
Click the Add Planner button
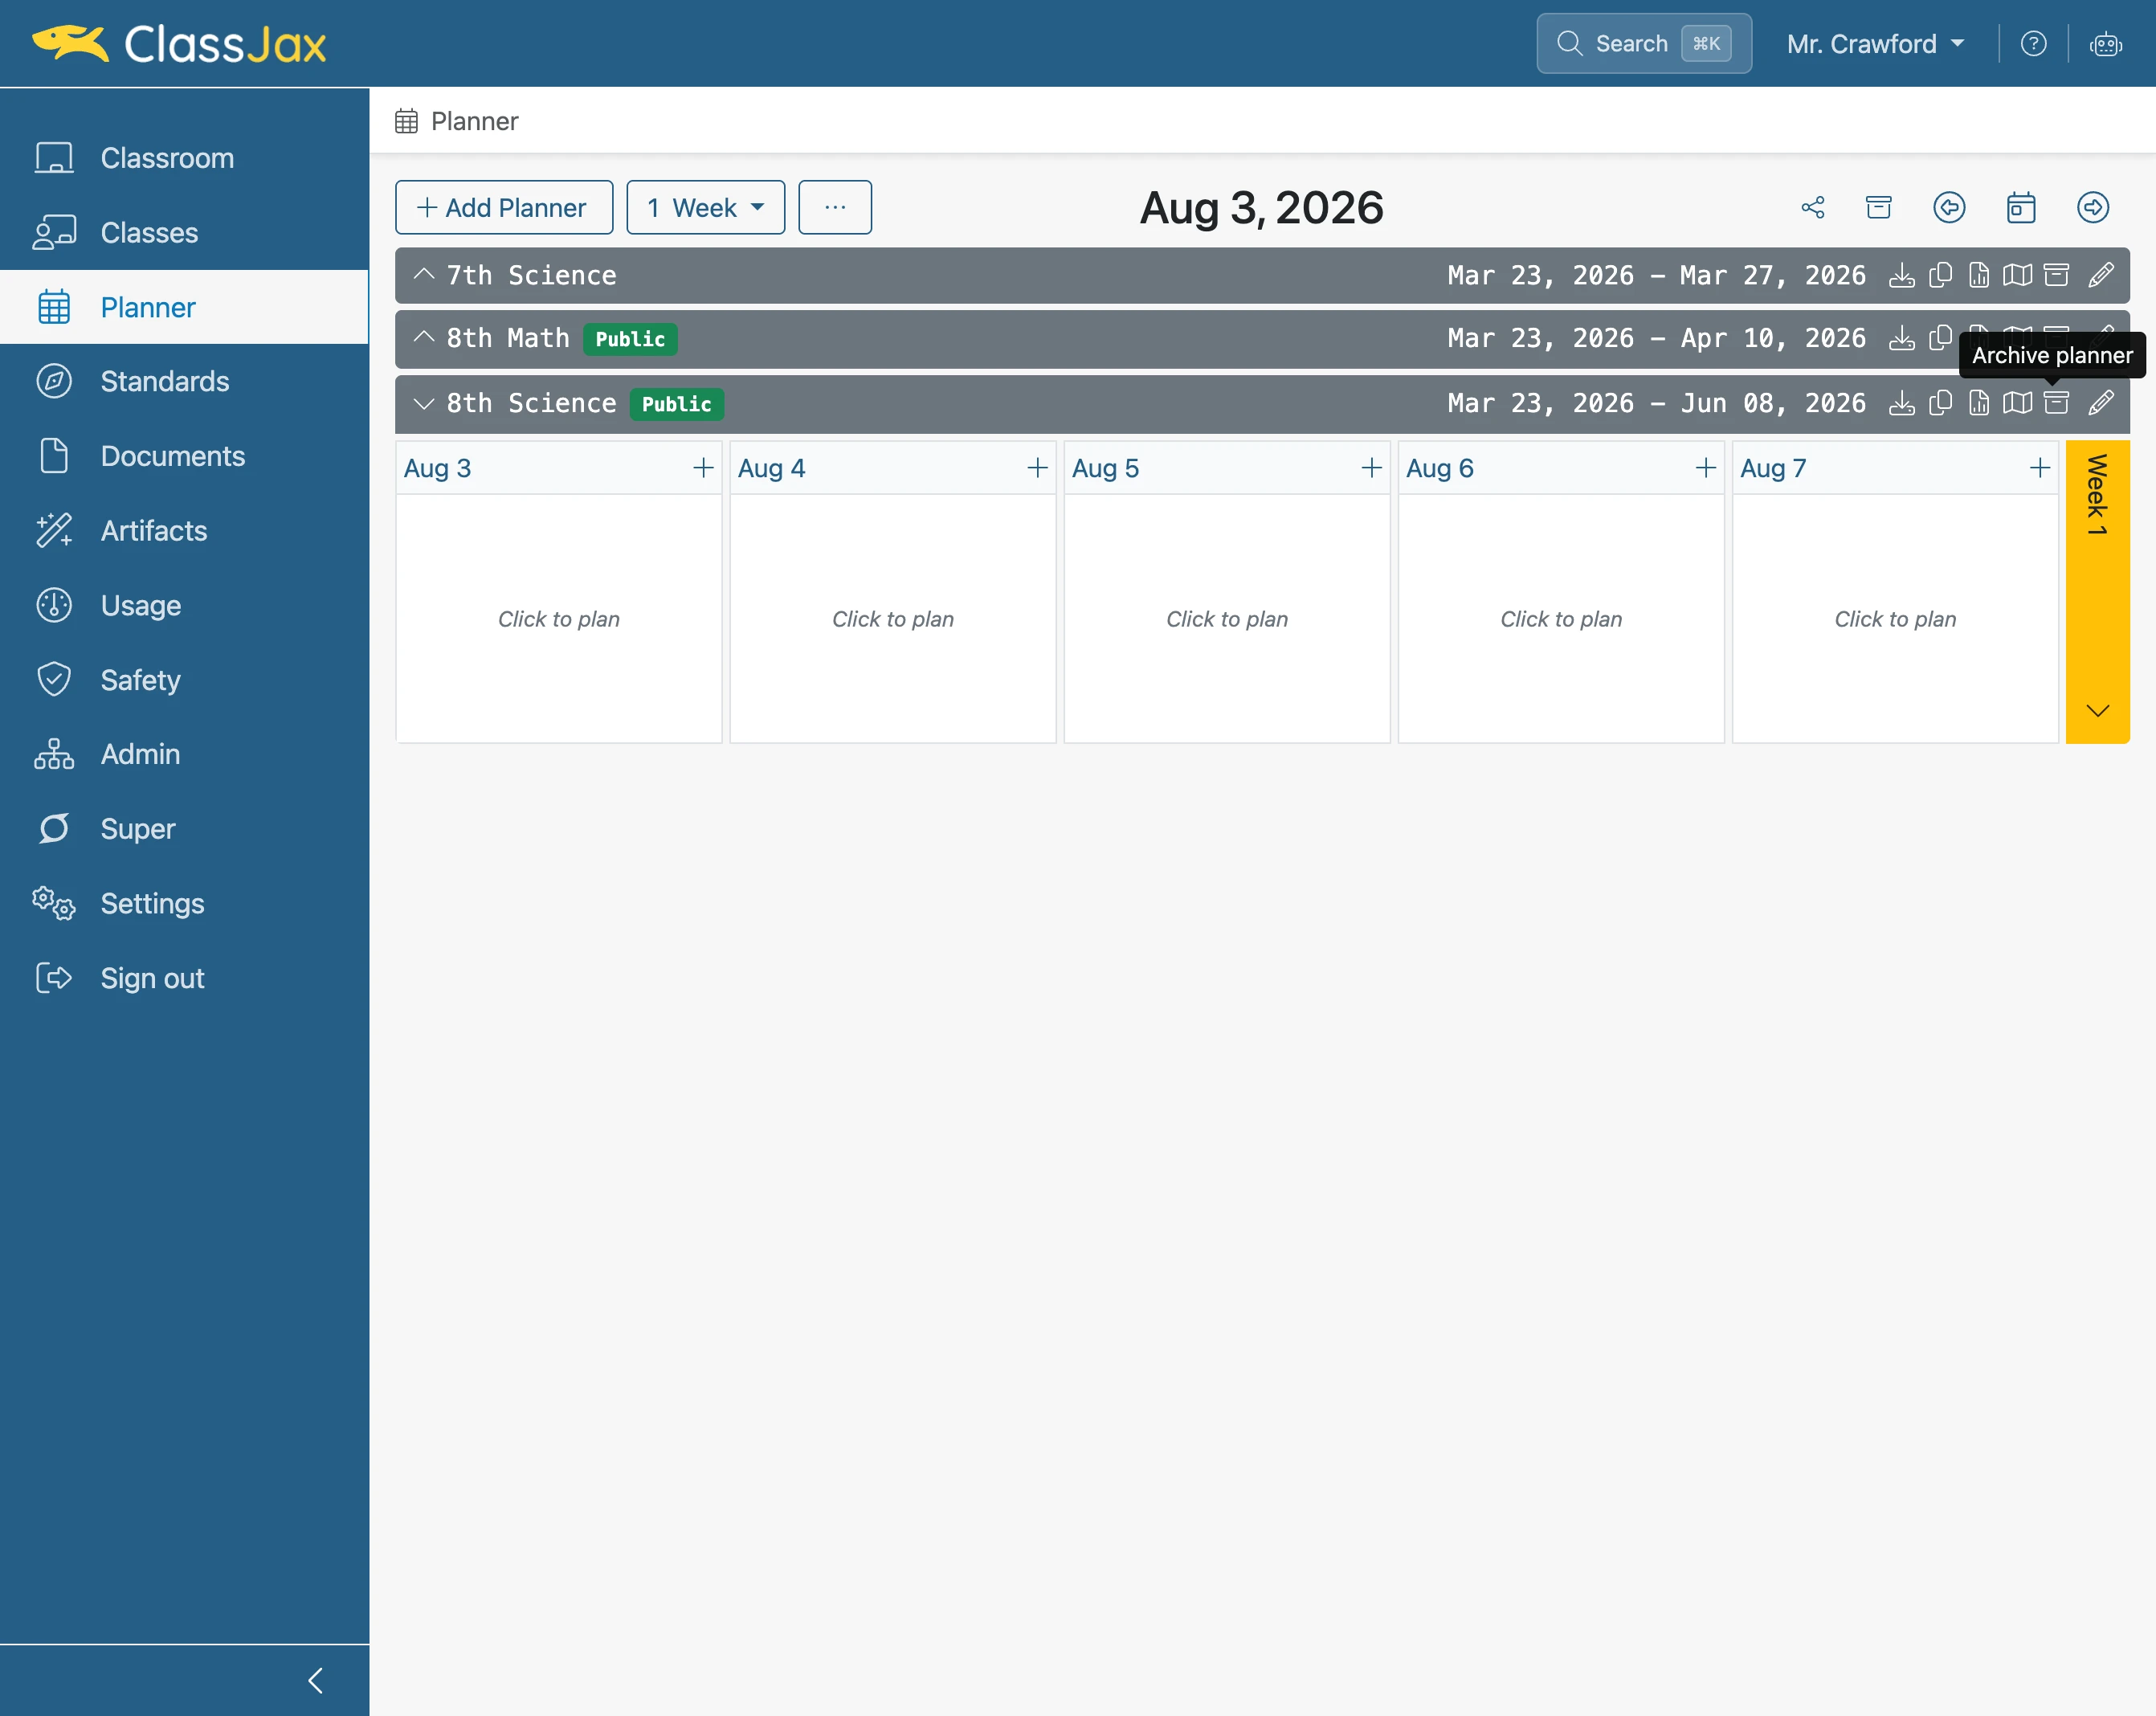click(504, 207)
